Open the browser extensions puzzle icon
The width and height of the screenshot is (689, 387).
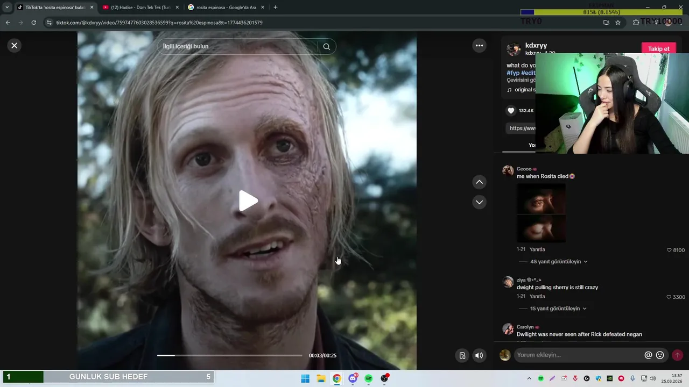coord(636,23)
